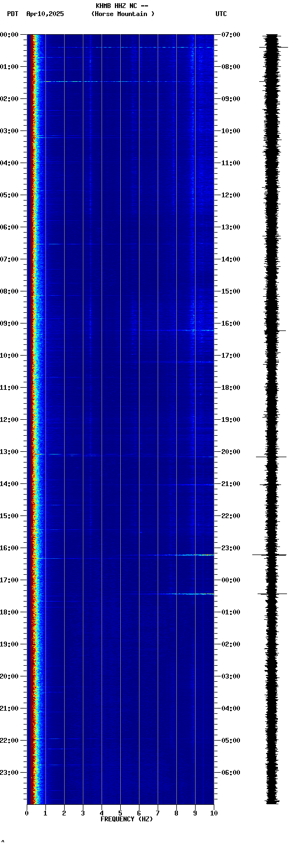Click the 7 Hz frequency axis label

pyautogui.click(x=158, y=813)
